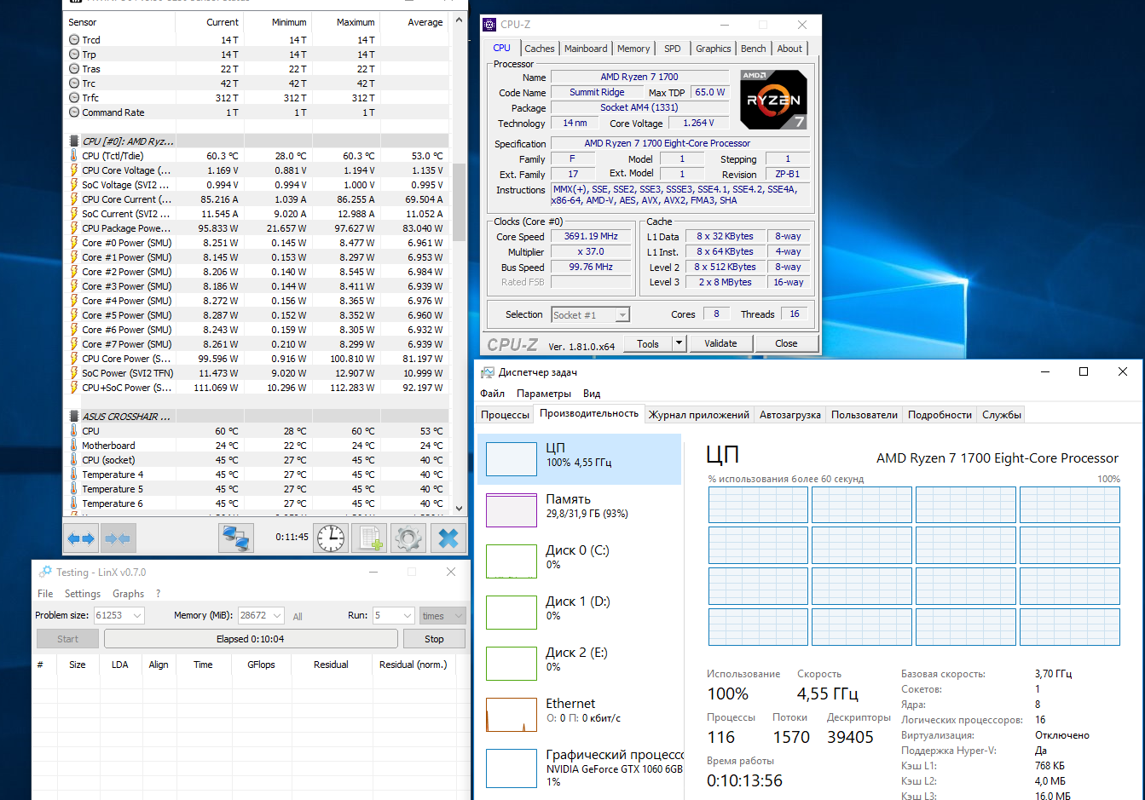
Task: Switch to the Caches tab in CPU-Z
Action: [540, 49]
